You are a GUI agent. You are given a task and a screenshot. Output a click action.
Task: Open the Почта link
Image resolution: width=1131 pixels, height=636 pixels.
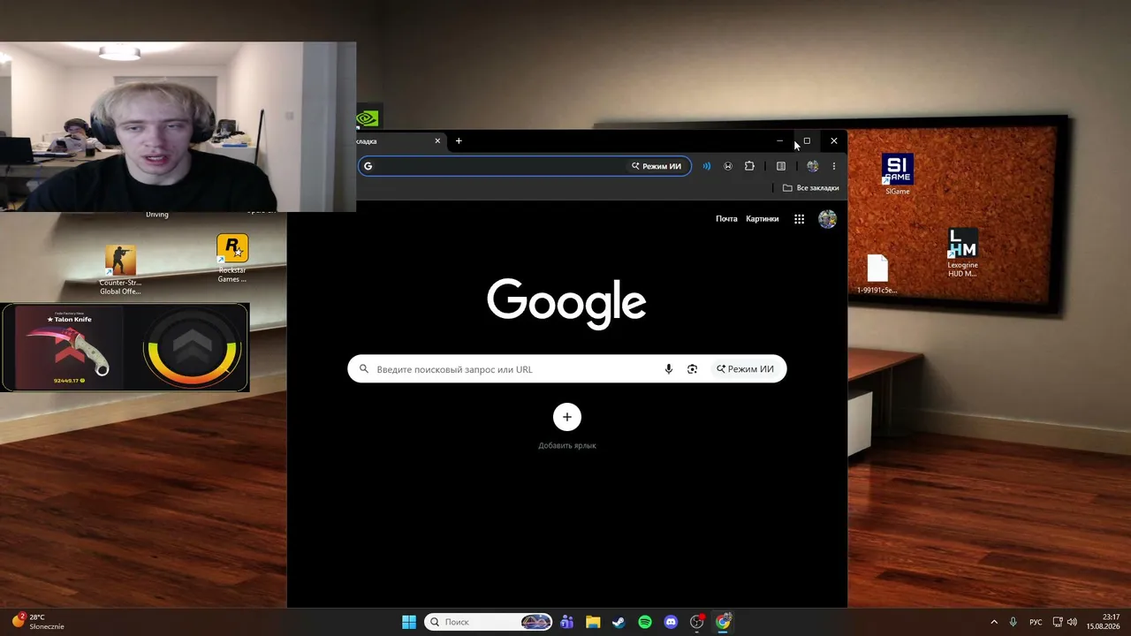(726, 219)
